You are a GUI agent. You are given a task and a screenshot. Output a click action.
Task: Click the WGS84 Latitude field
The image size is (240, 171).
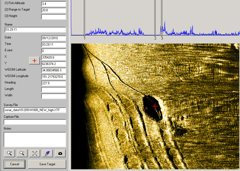pyautogui.click(x=53, y=70)
